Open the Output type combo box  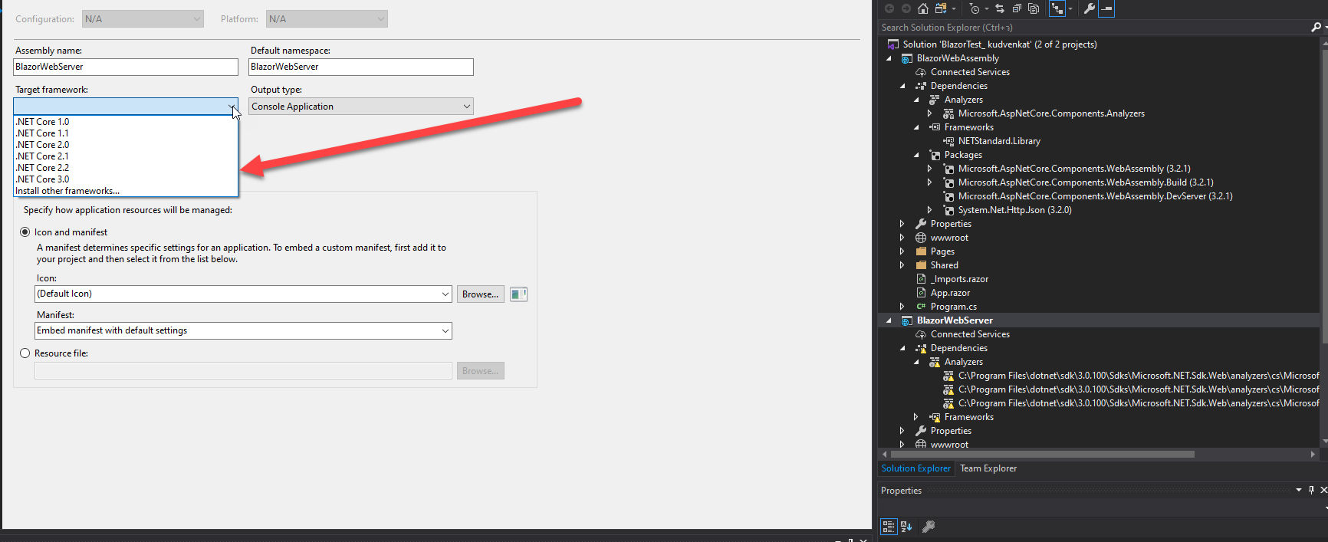click(x=361, y=107)
